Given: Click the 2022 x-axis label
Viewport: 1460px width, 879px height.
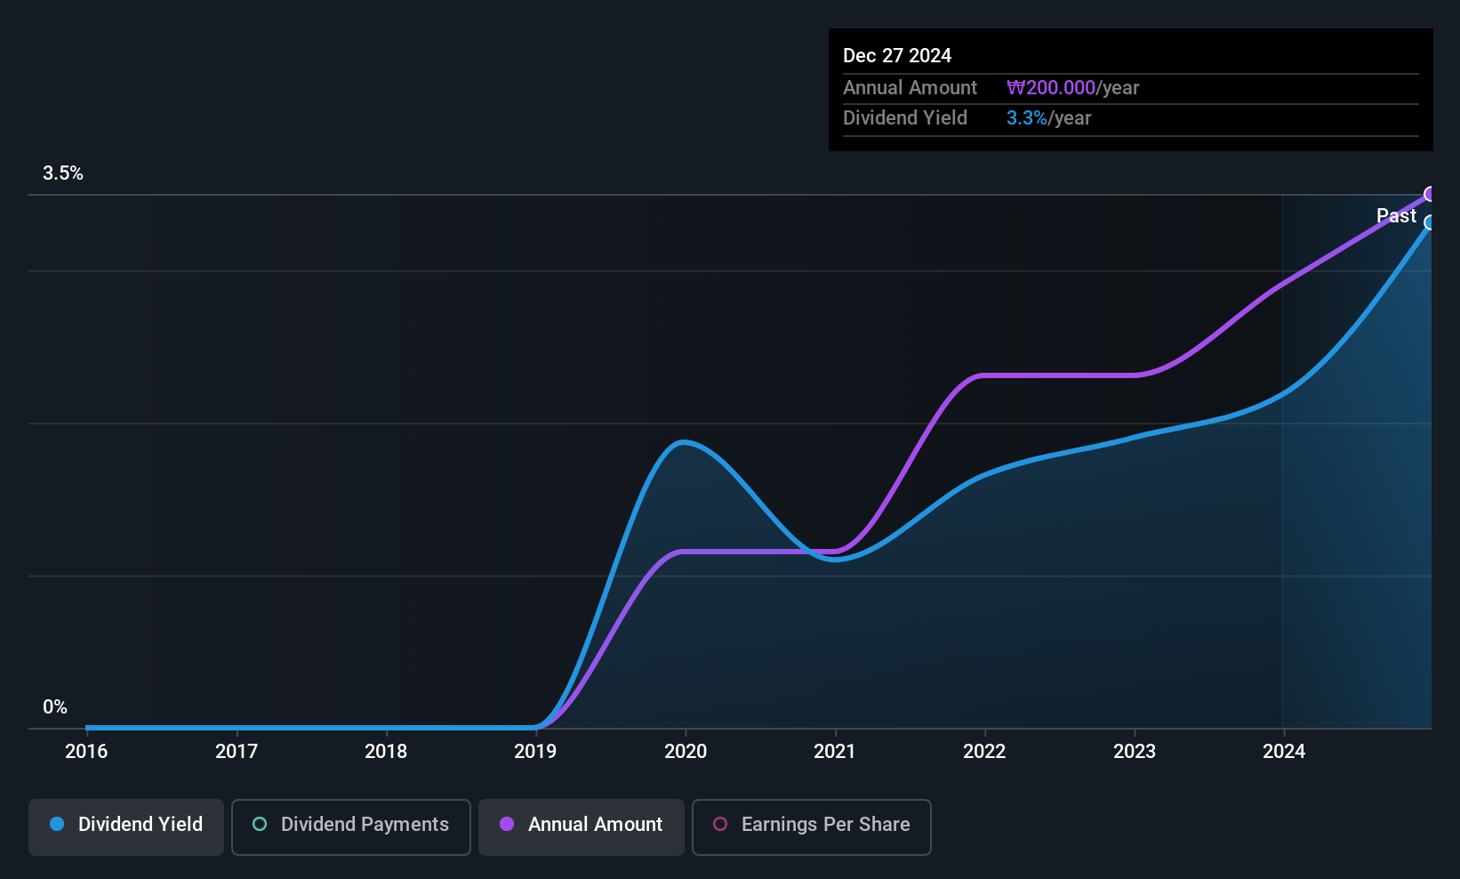Looking at the screenshot, I should pyautogui.click(x=984, y=751).
